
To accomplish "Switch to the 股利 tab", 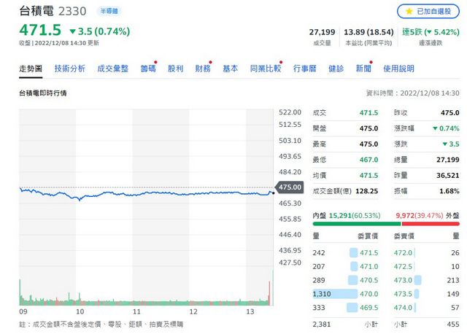I will click(x=175, y=69).
